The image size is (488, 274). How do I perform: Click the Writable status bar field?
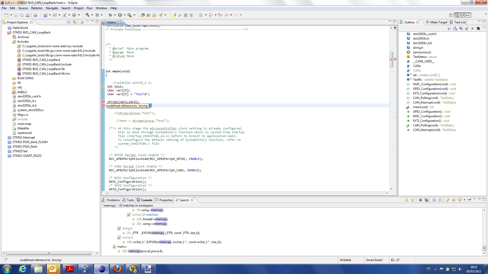345,260
